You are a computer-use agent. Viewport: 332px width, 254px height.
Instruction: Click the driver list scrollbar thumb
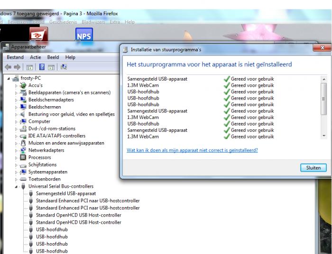(x=324, y=99)
